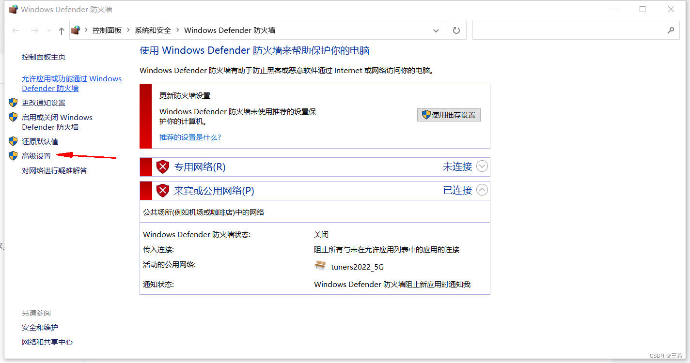Open 安全和维护 link

pos(40,328)
